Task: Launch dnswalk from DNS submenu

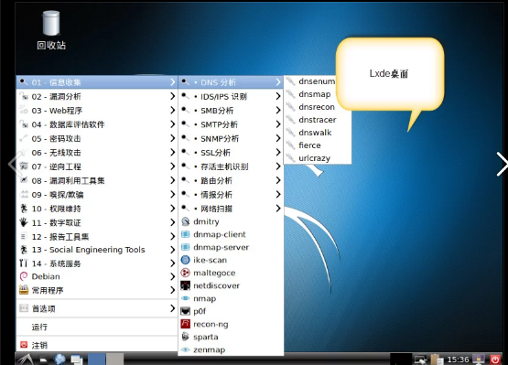Action: [318, 133]
